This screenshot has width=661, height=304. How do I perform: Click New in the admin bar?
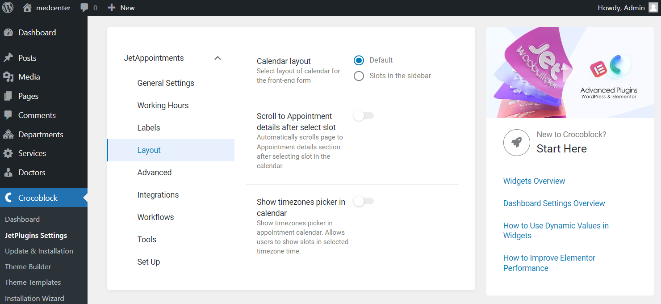click(127, 8)
